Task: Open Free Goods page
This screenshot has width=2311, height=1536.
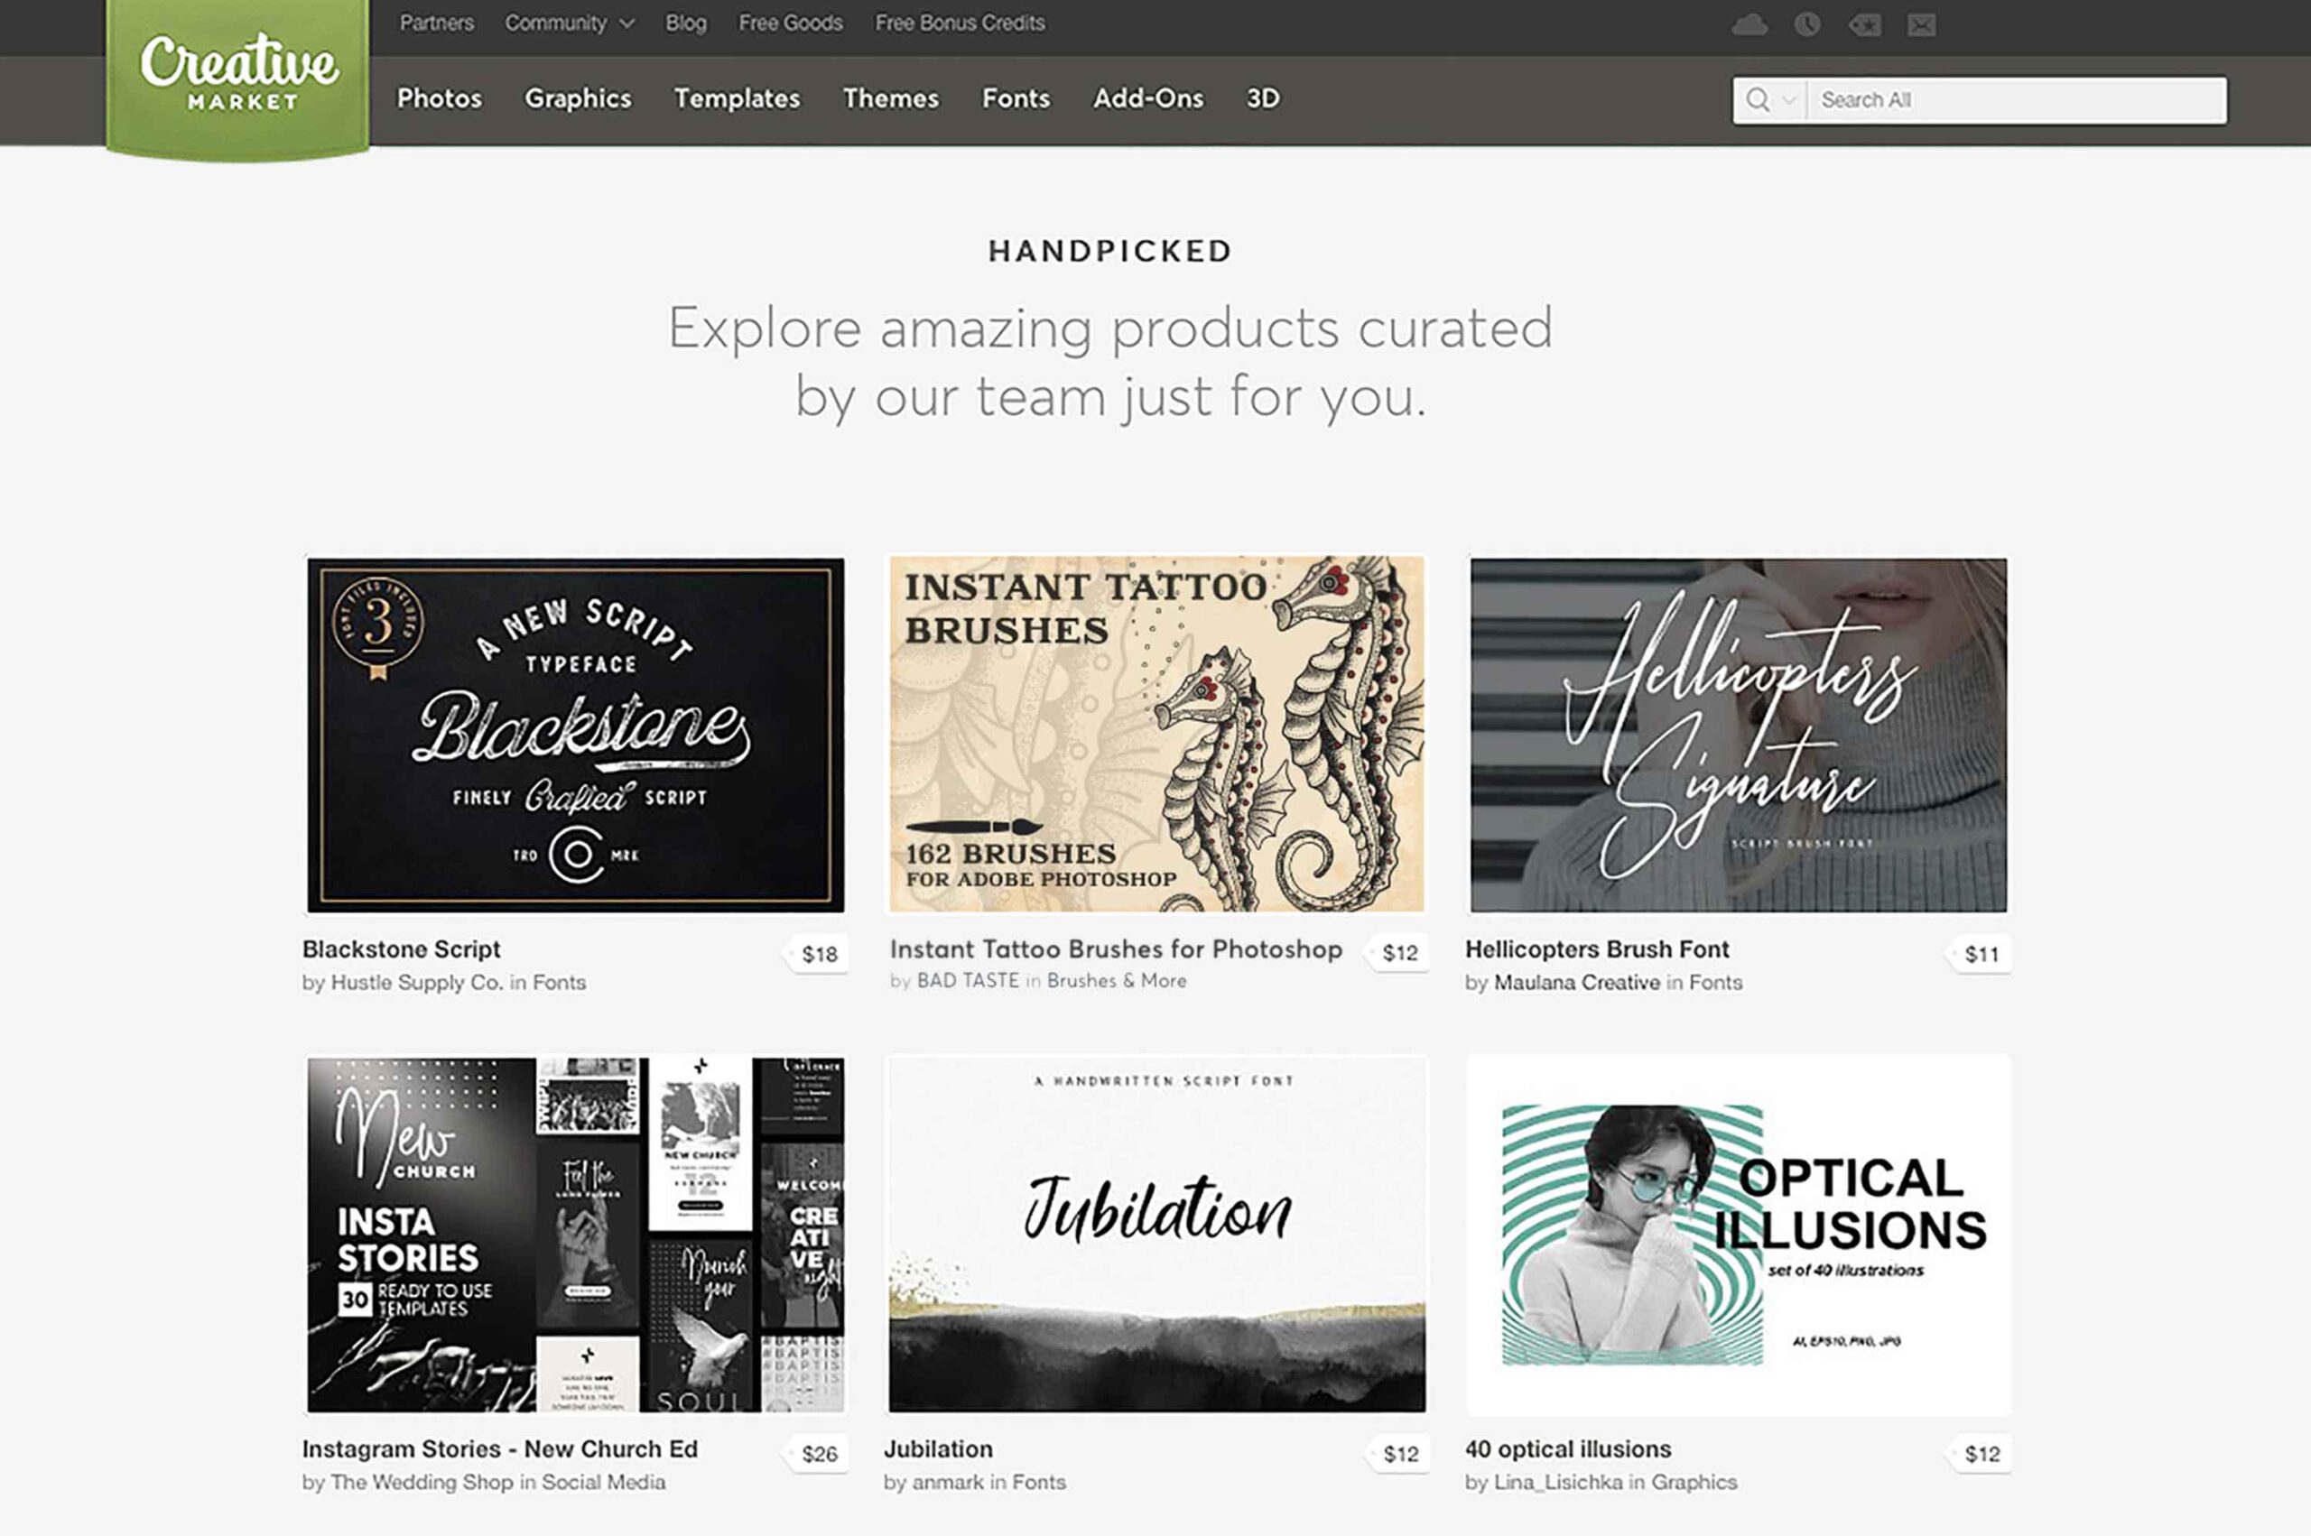Action: (x=791, y=23)
